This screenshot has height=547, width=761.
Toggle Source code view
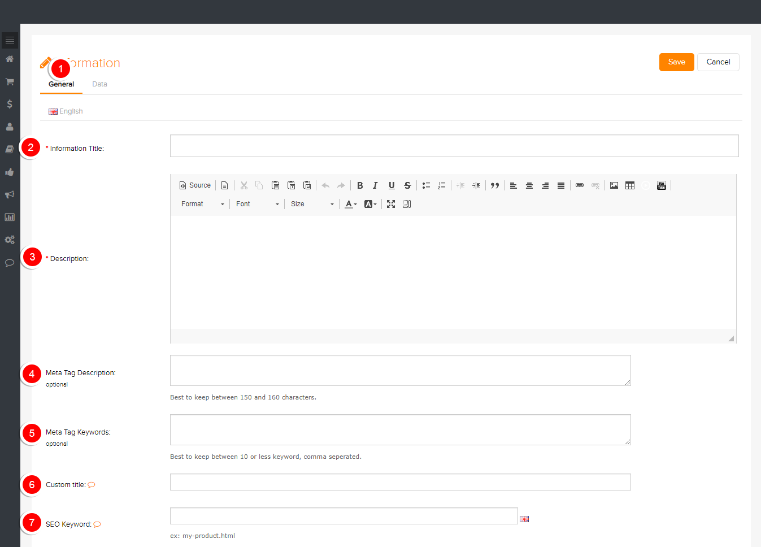(x=195, y=185)
